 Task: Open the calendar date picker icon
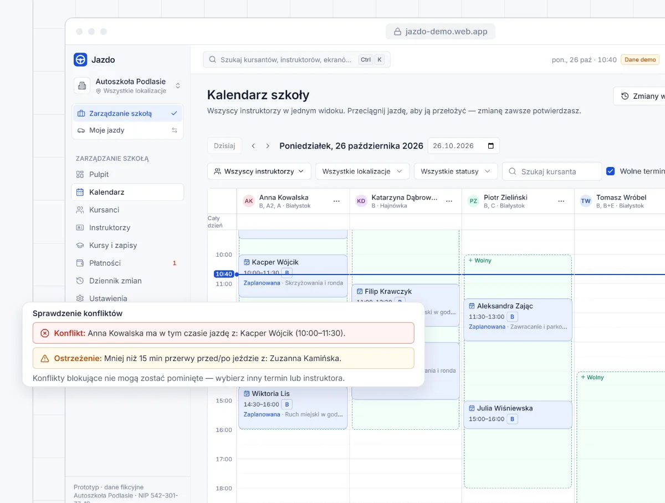[490, 146]
